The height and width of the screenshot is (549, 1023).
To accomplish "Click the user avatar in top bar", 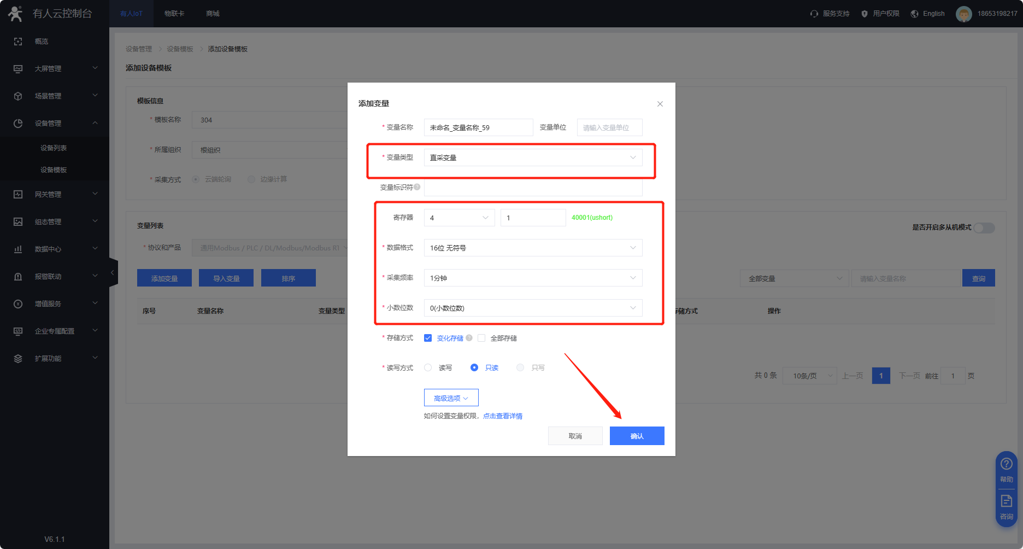I will [963, 14].
